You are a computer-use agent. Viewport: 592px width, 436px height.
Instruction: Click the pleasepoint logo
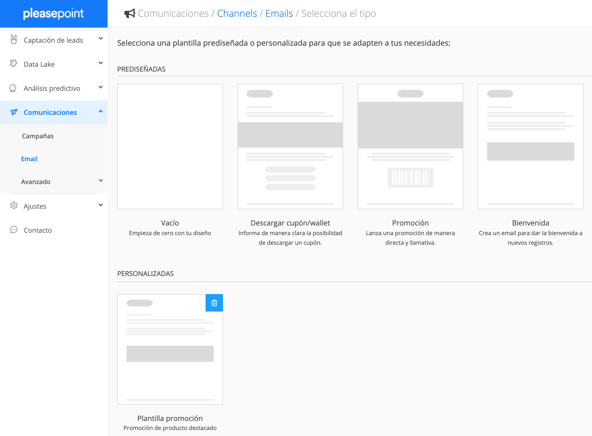(53, 14)
